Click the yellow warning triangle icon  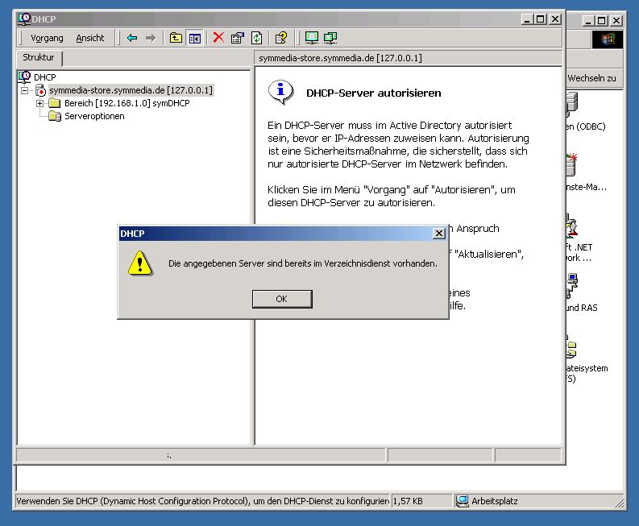140,263
